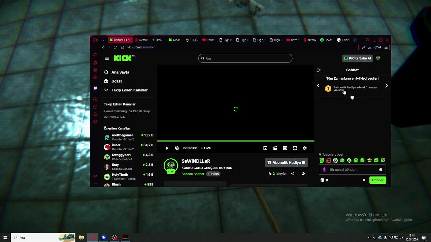This screenshot has width=431, height=242.
Task: Unmute the stream volume
Action: pyautogui.click(x=177, y=148)
